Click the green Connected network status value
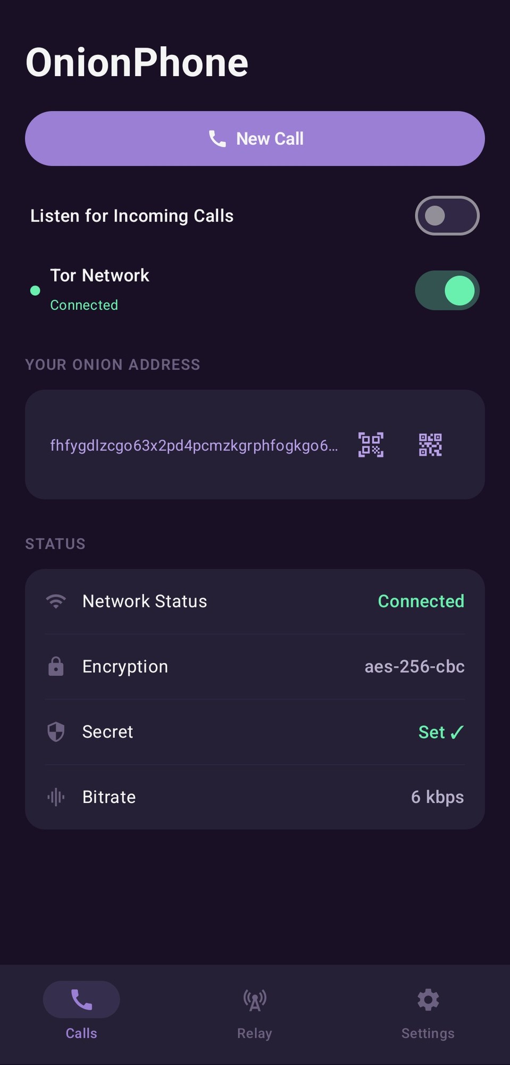Screen dimensions: 510x1065 [421, 601]
